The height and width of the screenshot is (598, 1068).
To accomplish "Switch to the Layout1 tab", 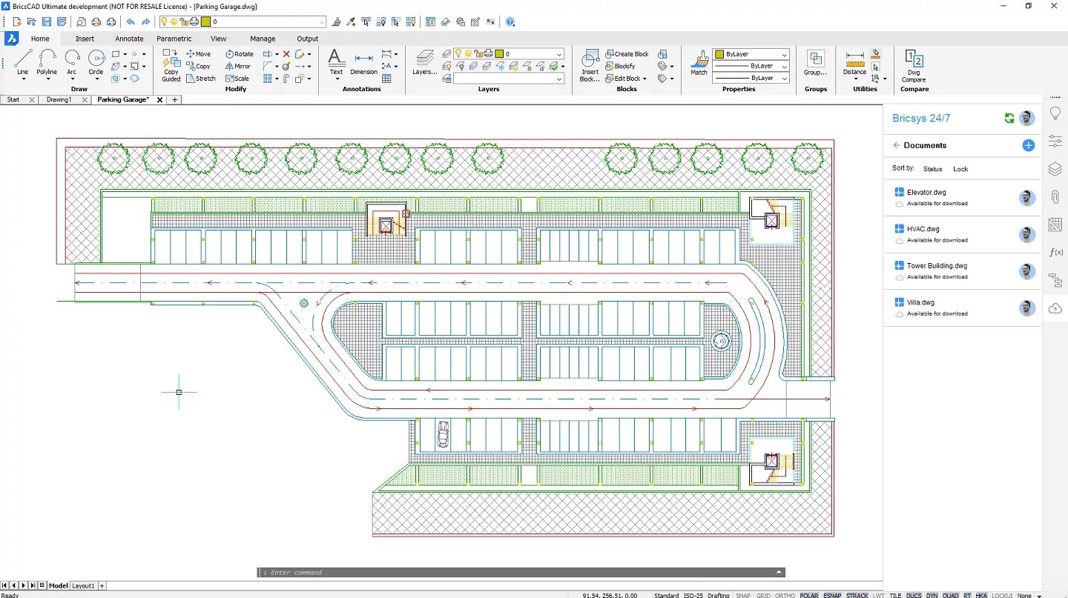I will [x=83, y=585].
